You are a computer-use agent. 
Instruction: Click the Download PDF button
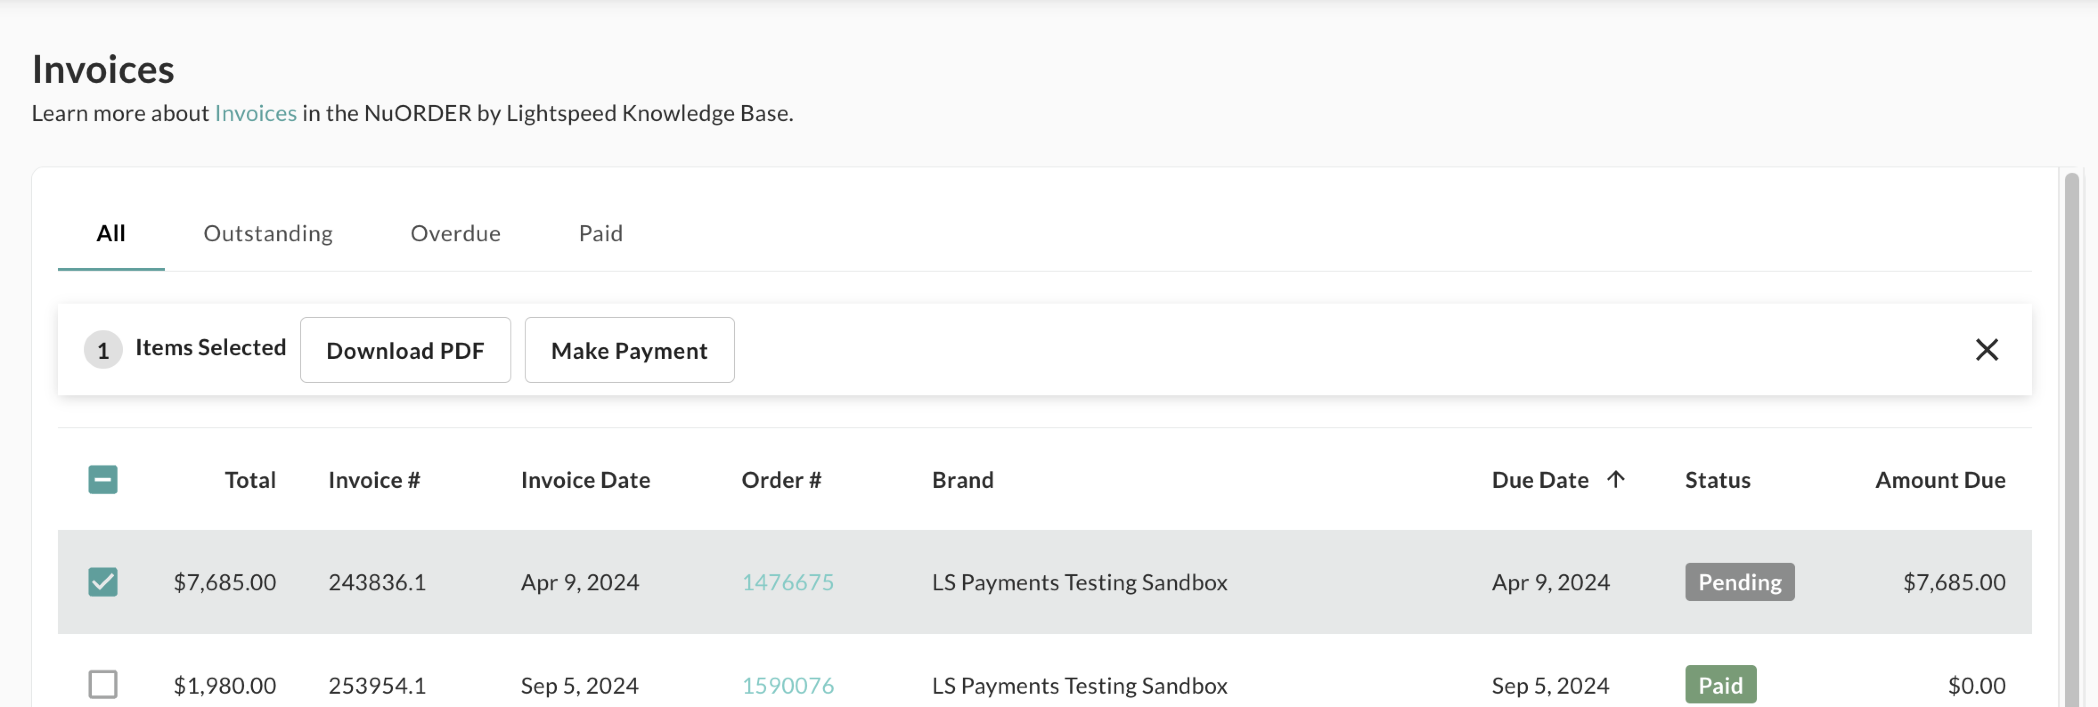pos(405,350)
